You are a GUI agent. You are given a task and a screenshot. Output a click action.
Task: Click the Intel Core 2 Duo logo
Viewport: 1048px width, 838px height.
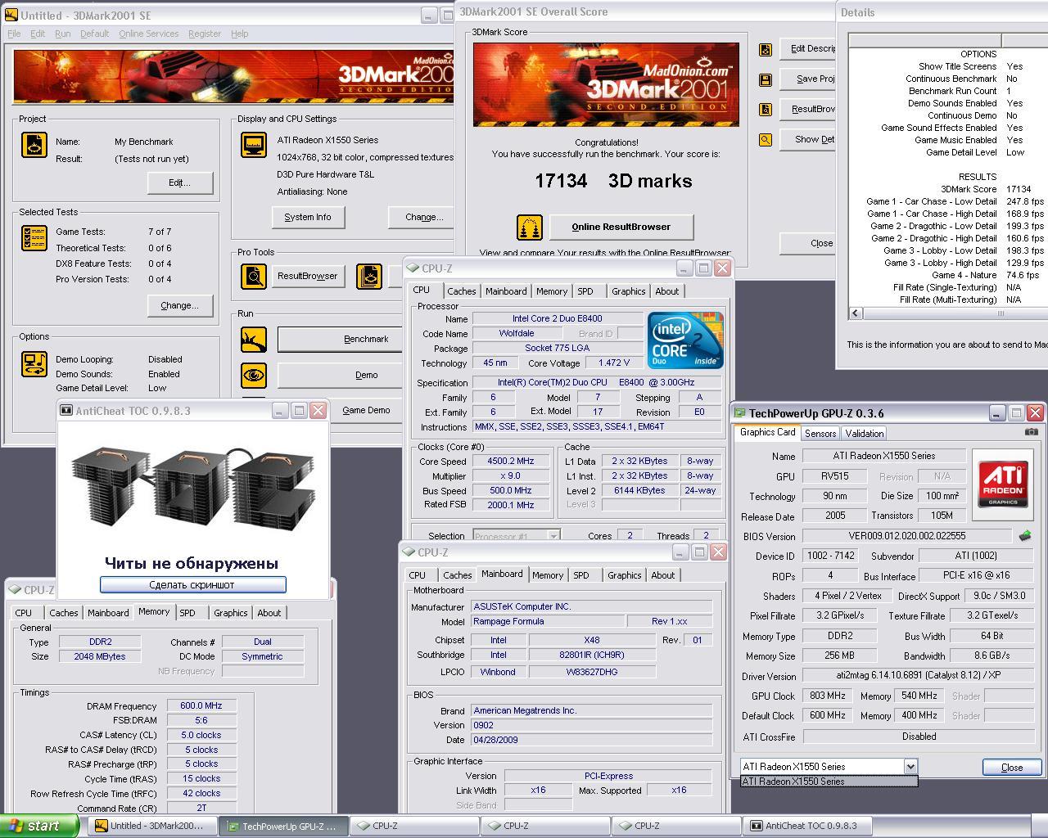point(685,340)
